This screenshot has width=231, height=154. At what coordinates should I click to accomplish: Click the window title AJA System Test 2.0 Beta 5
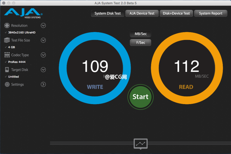coord(115,3)
